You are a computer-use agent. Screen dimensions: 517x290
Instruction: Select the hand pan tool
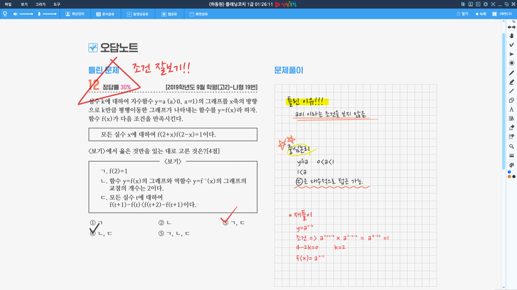pyautogui.click(x=512, y=36)
